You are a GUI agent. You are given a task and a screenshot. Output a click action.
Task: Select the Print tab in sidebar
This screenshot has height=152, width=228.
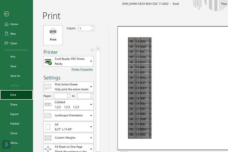[16, 95]
